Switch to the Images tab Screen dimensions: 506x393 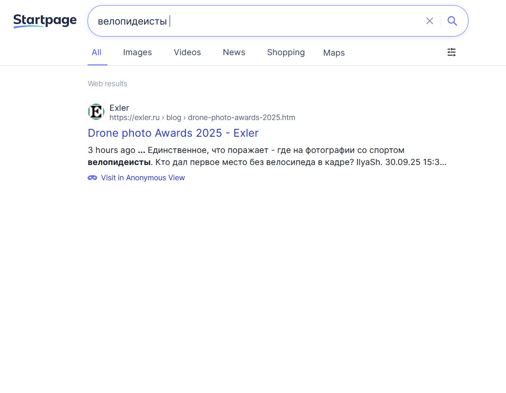[137, 52]
